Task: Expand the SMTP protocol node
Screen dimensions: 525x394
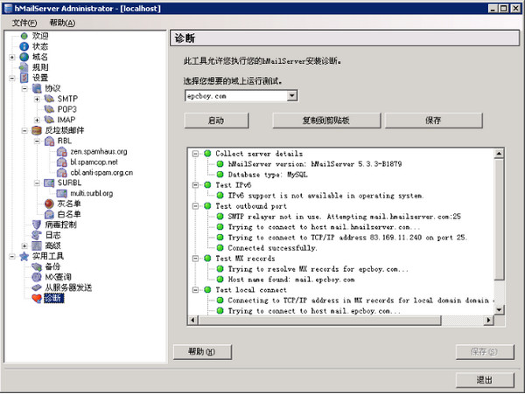Action: coord(37,99)
